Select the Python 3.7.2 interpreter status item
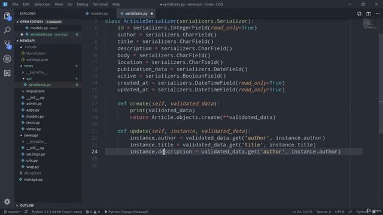Screen dimensions: 383x215 (57, 212)
